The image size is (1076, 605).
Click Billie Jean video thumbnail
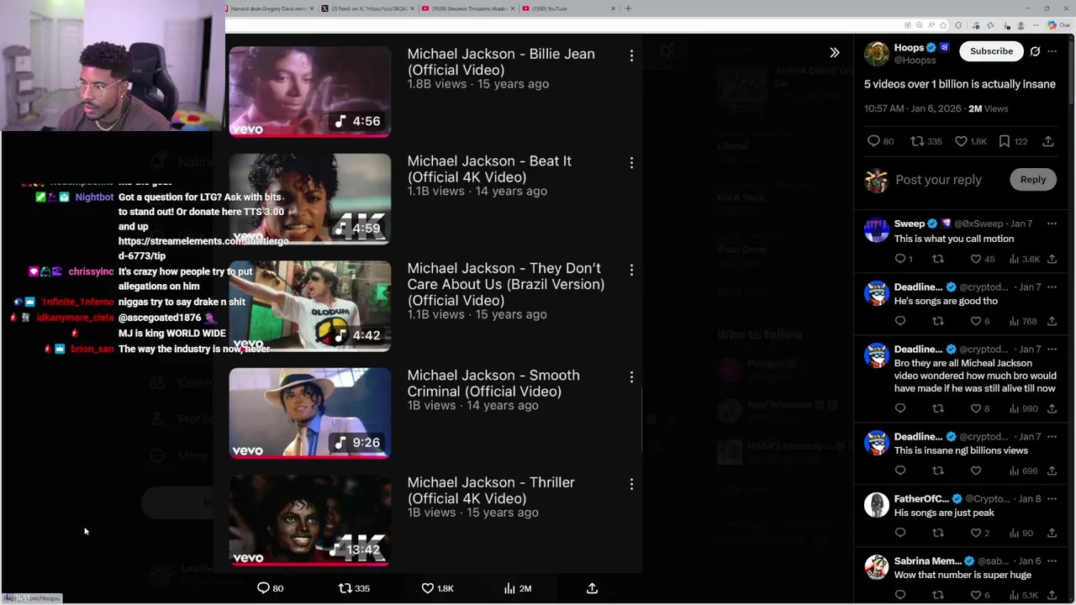(310, 92)
